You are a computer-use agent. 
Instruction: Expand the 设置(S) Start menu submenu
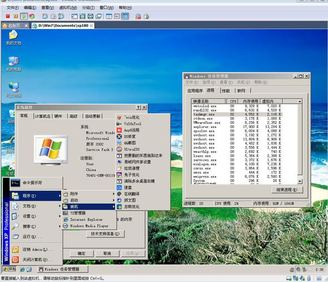[x=36, y=216]
